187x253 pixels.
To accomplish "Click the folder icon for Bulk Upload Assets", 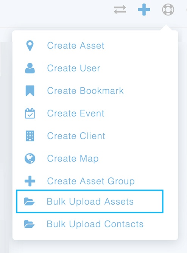I will pos(29,202).
